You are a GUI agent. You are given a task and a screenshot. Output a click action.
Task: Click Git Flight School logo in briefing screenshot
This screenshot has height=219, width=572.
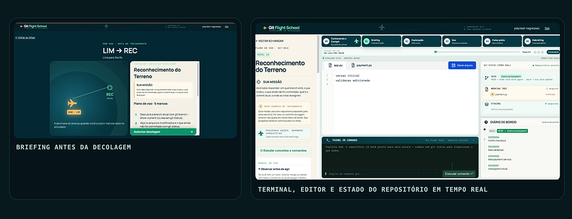(x=33, y=26)
